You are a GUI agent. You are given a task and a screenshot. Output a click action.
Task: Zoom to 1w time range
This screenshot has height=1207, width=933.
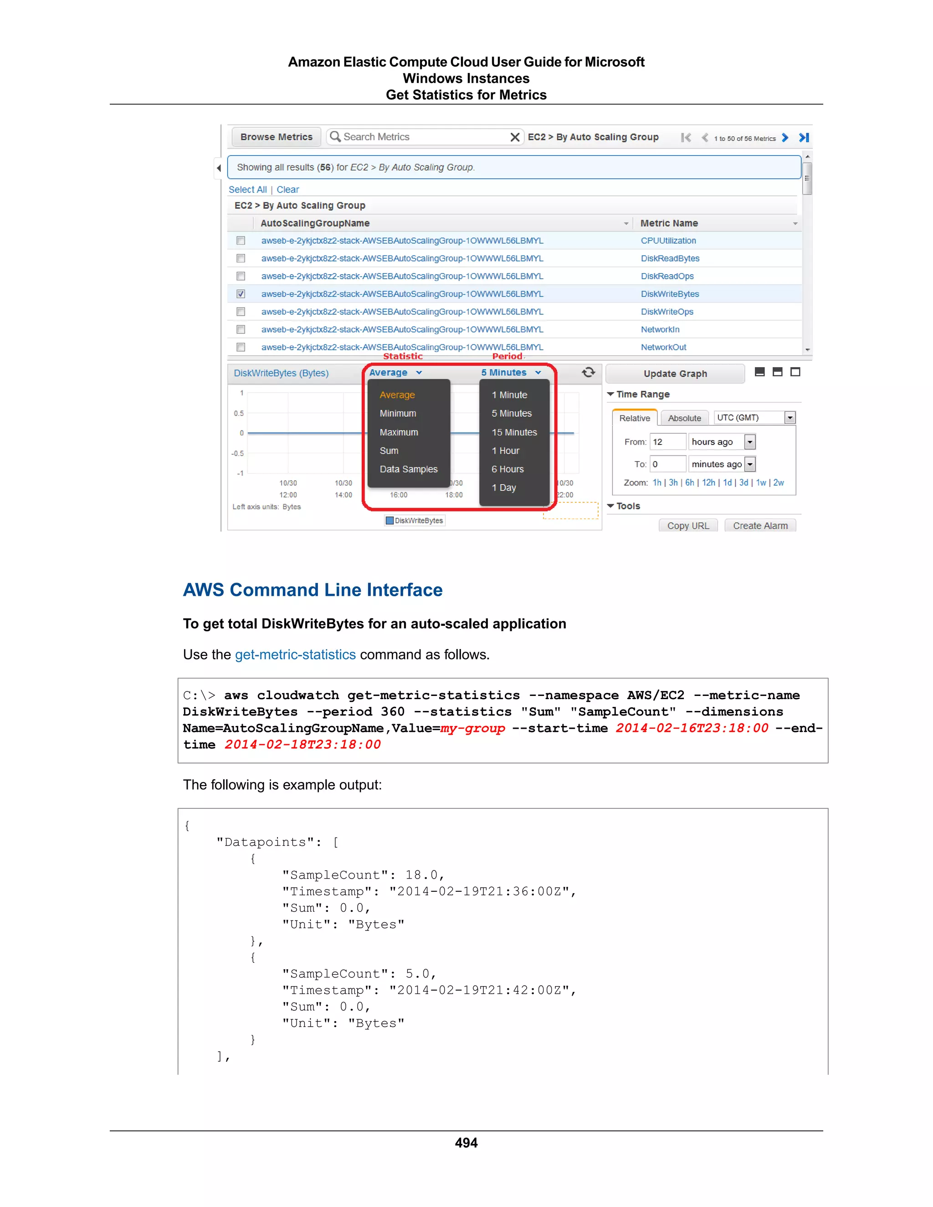pos(760,482)
